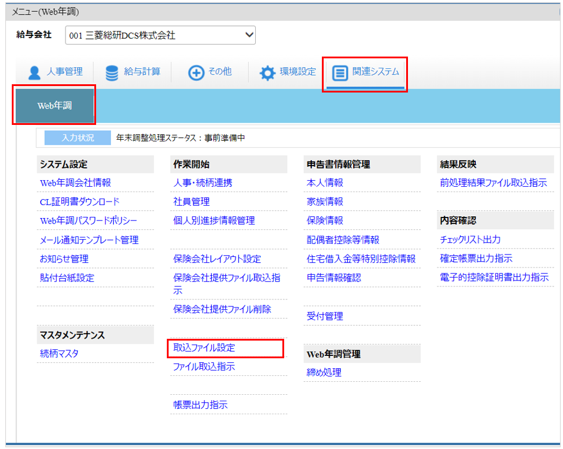
Task: Click the 年末調整処理ステータス：事前準備中 text
Action: (180, 138)
